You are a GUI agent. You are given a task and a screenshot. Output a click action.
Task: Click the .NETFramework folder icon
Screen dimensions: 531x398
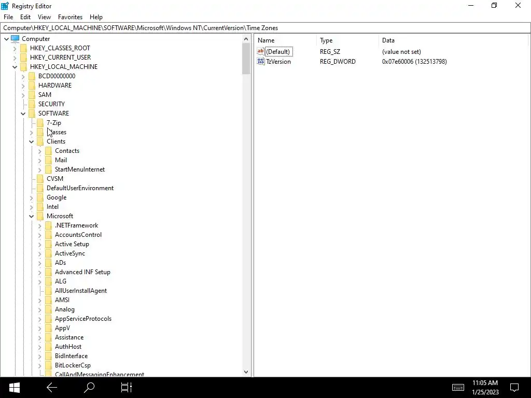(49, 225)
